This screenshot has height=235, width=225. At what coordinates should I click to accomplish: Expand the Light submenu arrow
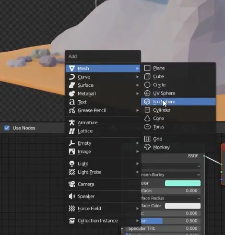138,164
